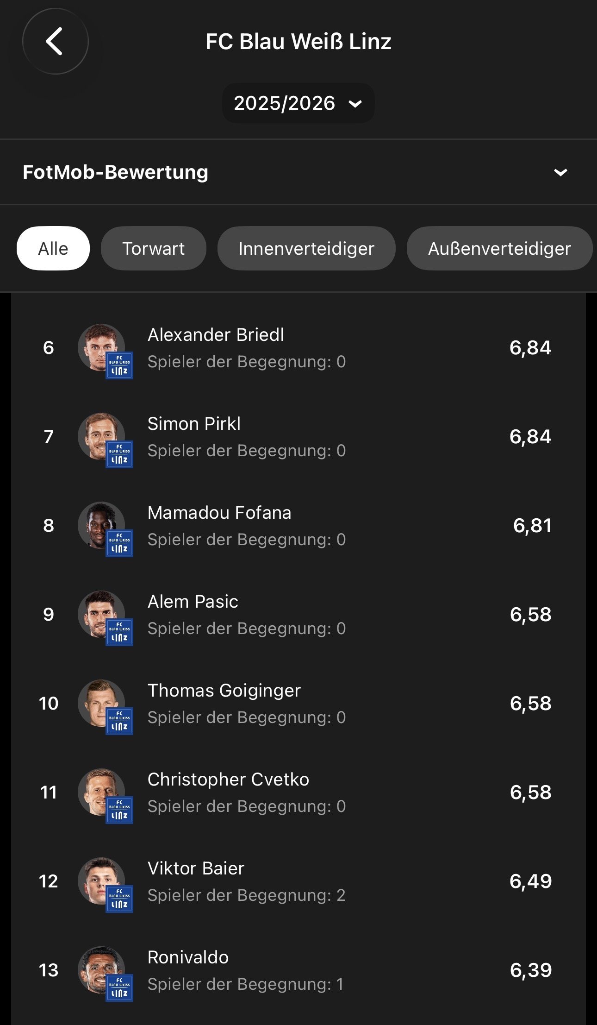This screenshot has width=597, height=1025.
Task: Open the 2025/2026 season dropdown
Action: 298,103
